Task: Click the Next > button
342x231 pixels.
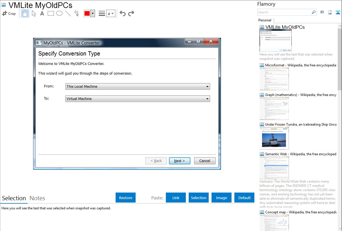Action: coord(180,161)
